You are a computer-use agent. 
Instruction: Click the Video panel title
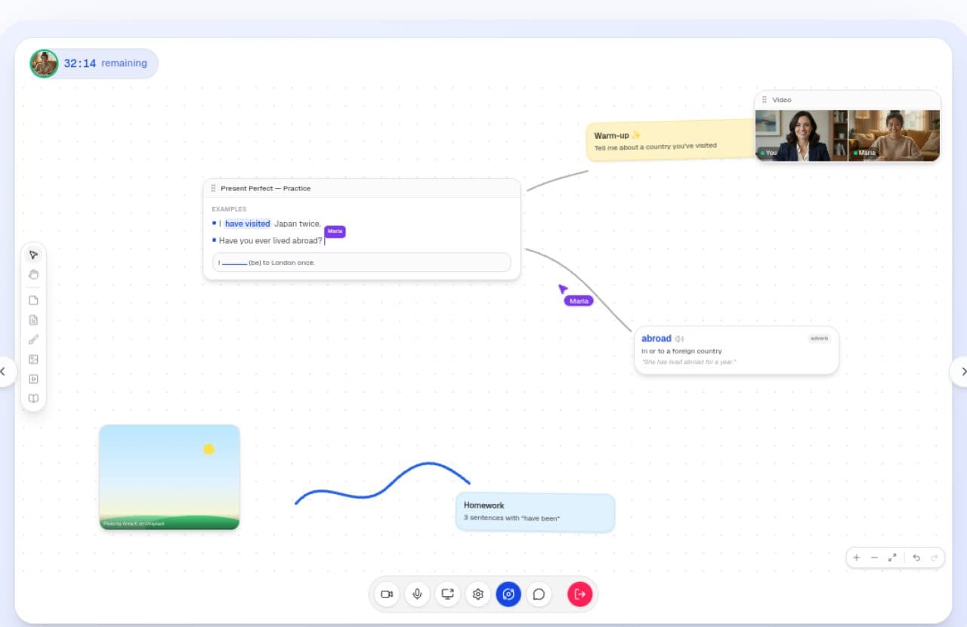(782, 100)
